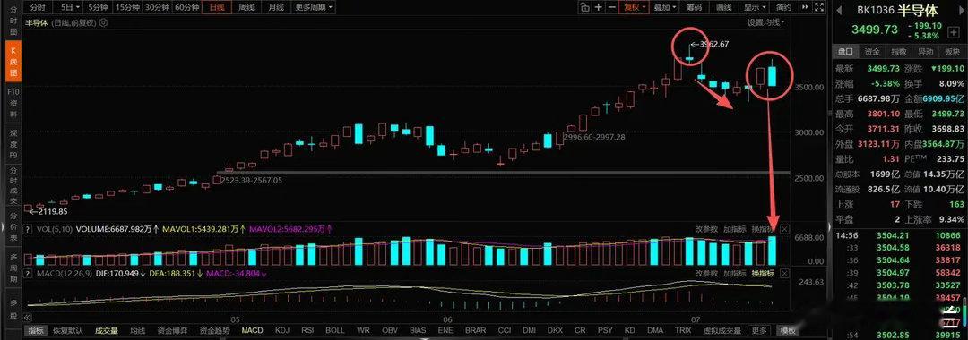
Task: Select the 日线 period tab
Action: point(217,7)
